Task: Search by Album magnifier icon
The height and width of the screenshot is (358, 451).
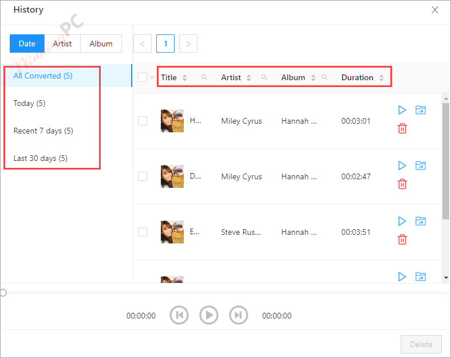Action: click(x=325, y=77)
